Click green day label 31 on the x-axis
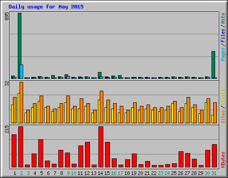This screenshot has height=178, width=228. pos(214,173)
